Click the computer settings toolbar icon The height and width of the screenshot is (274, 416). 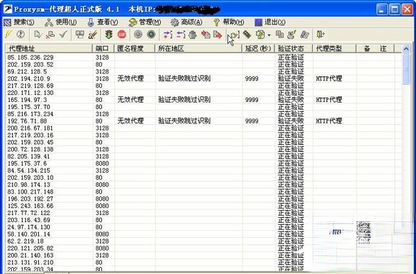pyautogui.click(x=292, y=34)
